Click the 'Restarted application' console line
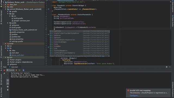This screenshot has height=98, width=174. [25, 77]
